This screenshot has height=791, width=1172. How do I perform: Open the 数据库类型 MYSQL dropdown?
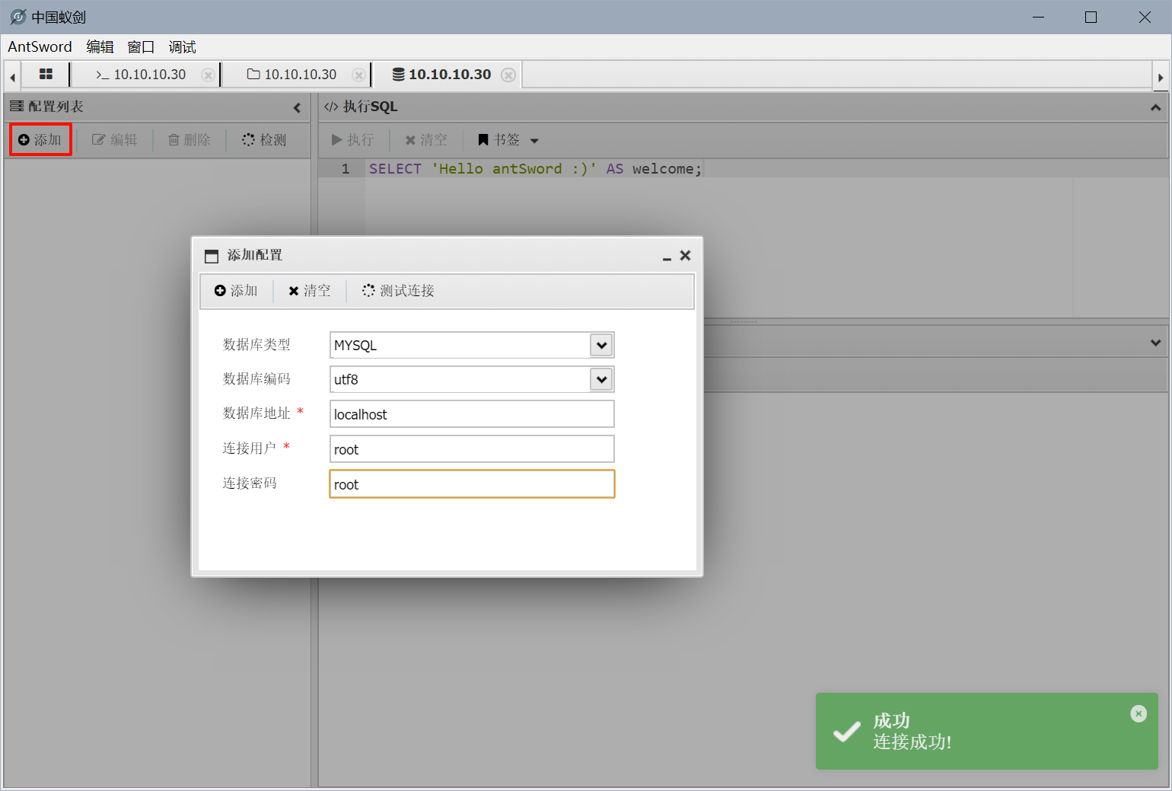(x=601, y=346)
